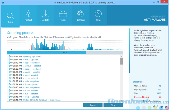Viewport: 169px width, 110px height.
Task: Open Settings gear icon
Action: click(81, 13)
